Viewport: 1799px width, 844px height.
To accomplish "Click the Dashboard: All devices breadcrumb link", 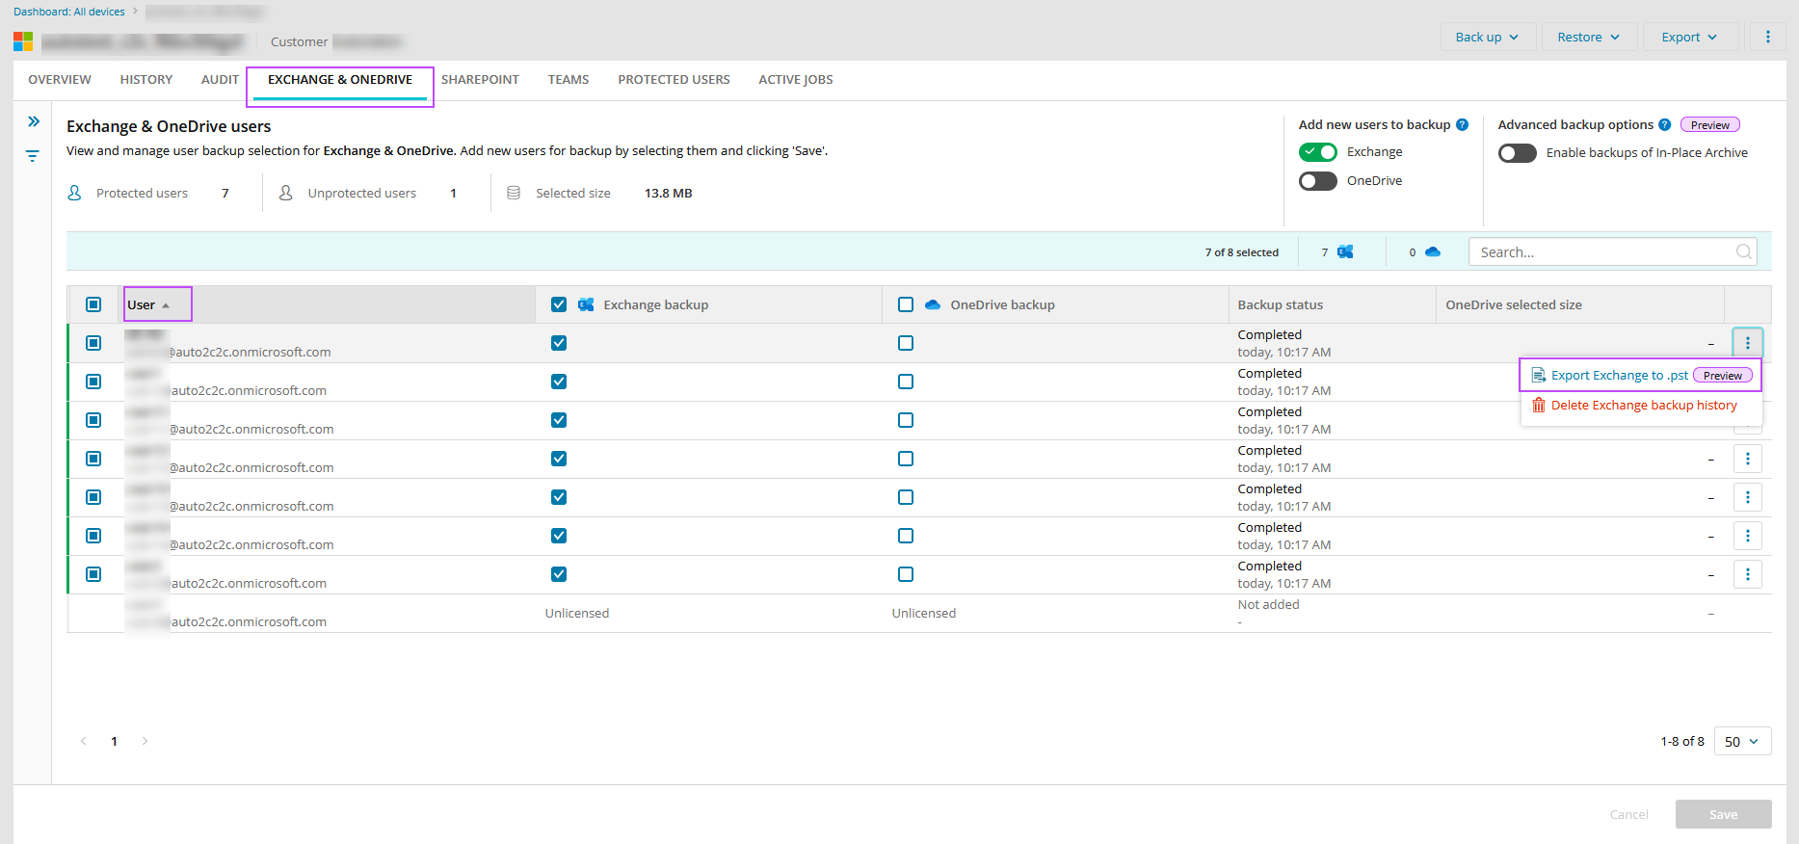I will click(69, 12).
